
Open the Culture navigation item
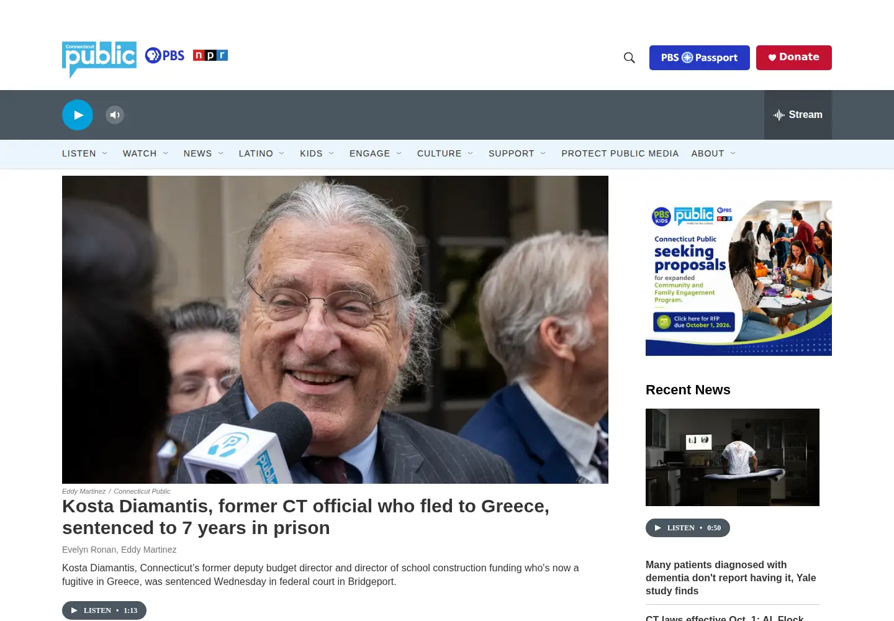click(x=440, y=153)
